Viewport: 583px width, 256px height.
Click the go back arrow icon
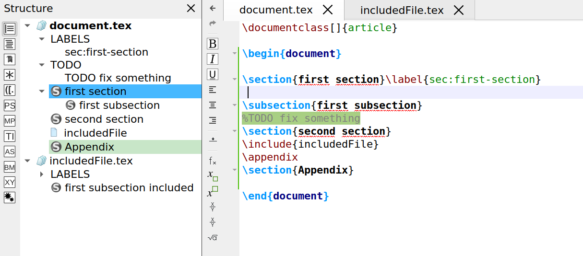213,8
